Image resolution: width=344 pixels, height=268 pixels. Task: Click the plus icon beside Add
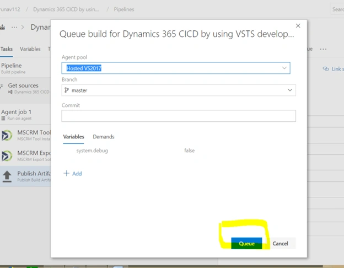pyautogui.click(x=66, y=173)
